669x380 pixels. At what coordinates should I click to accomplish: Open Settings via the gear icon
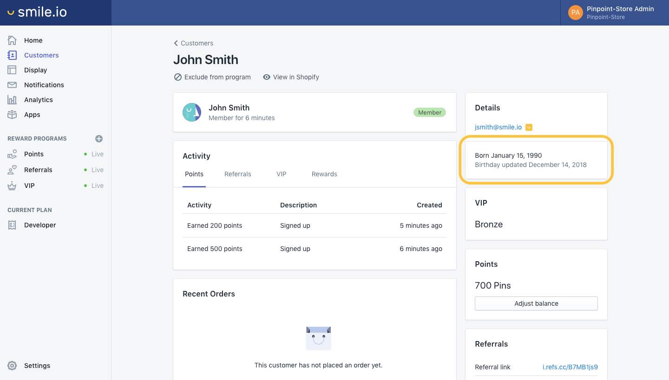12,366
